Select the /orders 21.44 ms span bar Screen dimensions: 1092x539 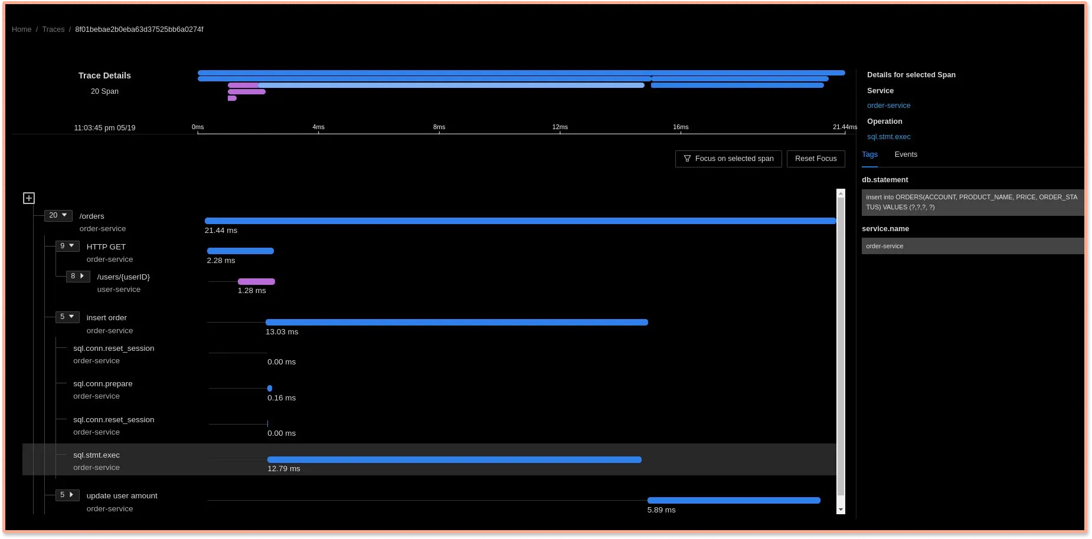click(x=520, y=221)
